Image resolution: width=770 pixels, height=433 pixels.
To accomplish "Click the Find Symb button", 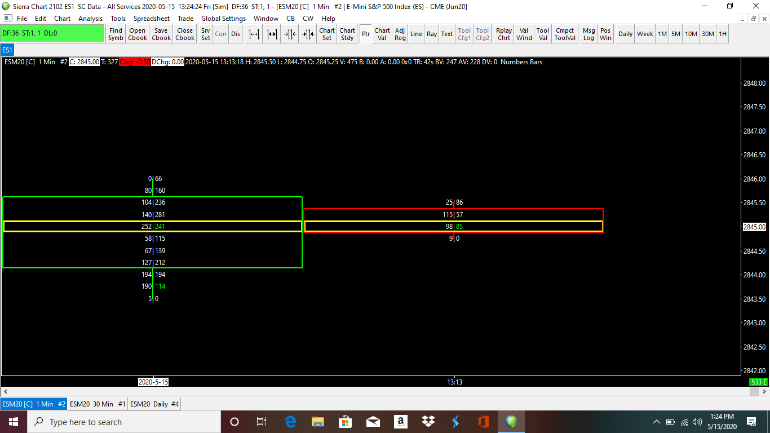I will point(116,34).
